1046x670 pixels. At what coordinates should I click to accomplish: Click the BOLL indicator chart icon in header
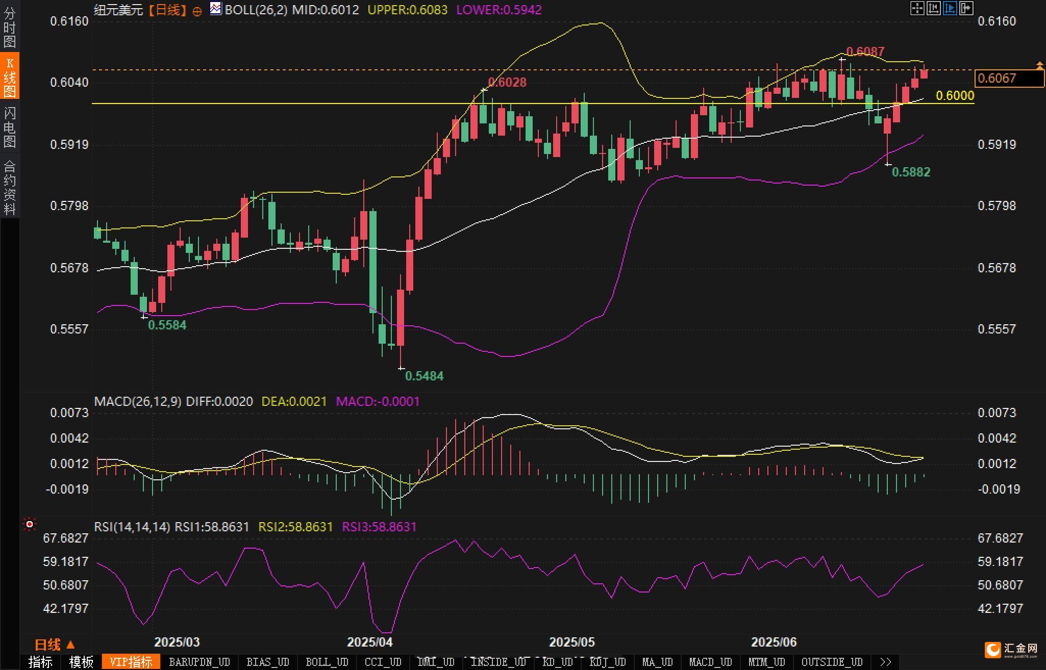pos(216,9)
